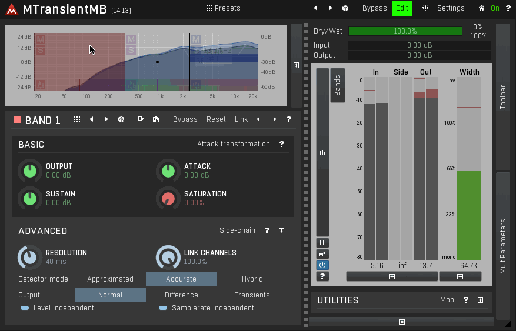Open the meter help question mark
Viewport: 516px width, 331px height.
[x=322, y=276]
